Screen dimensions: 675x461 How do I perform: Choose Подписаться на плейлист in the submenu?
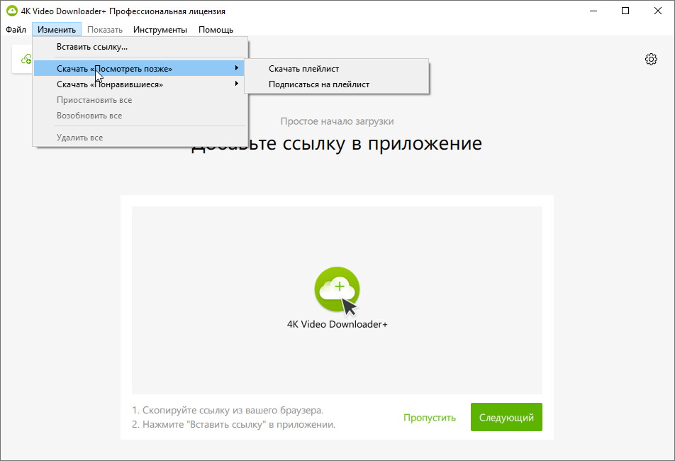(x=337, y=84)
